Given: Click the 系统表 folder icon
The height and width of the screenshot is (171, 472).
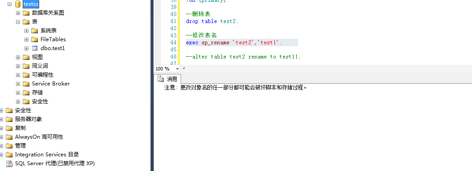Looking at the screenshot, I should (35, 31).
